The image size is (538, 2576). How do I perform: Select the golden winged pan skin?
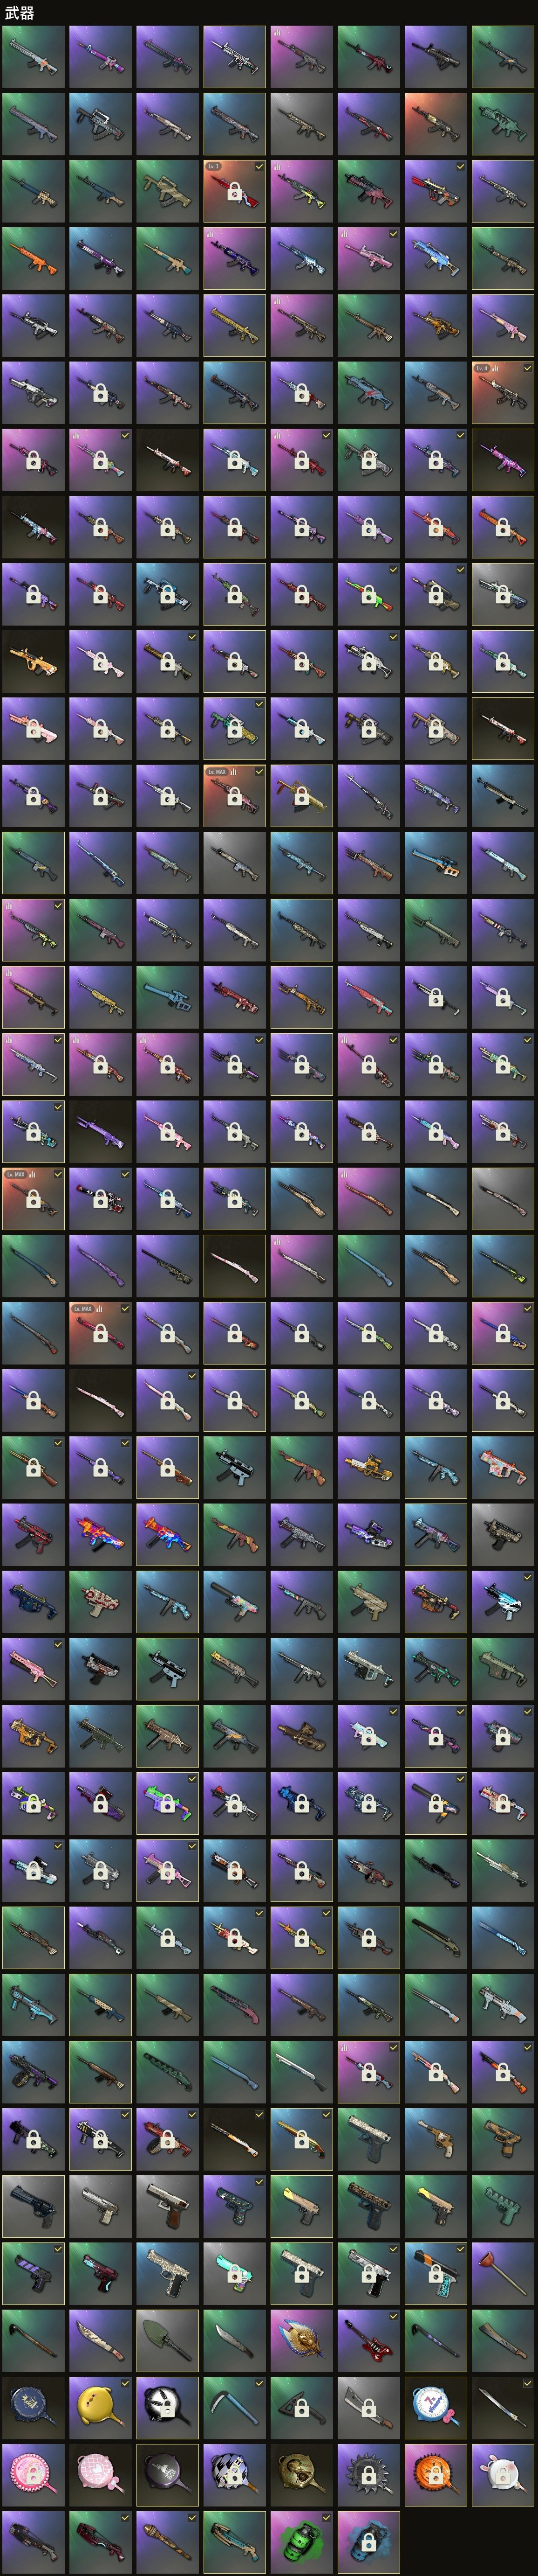pyautogui.click(x=300, y=2341)
